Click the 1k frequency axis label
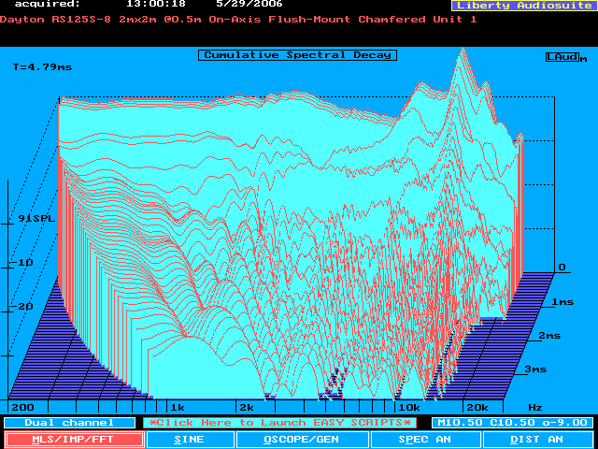The width and height of the screenshot is (598, 449). point(176,408)
